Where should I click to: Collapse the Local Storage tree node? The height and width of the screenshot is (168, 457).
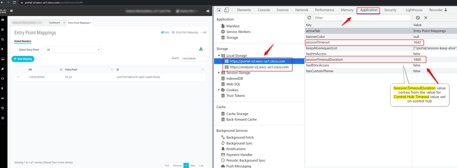(x=219, y=55)
